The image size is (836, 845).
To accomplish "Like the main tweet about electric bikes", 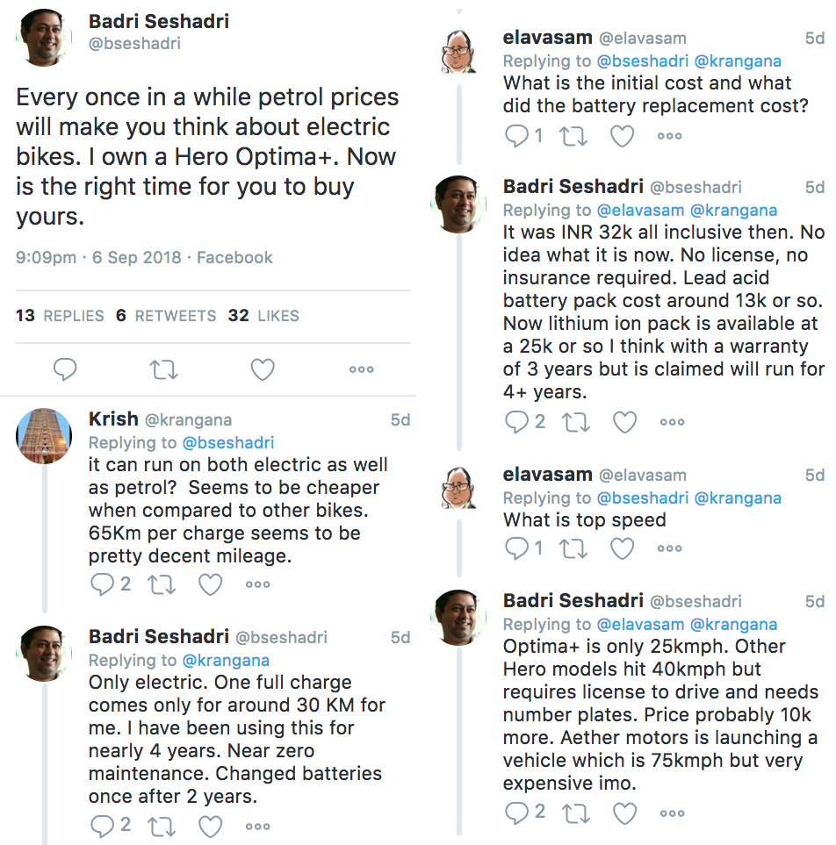I will tap(263, 369).
